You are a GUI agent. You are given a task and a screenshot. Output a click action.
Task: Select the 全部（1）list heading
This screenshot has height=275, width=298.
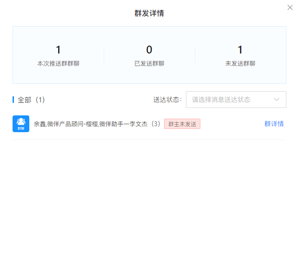pyautogui.click(x=31, y=100)
